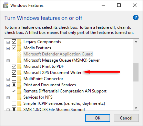Toggle Microsoft Defender Application Guard checkbox
This screenshot has width=143, height=126.
pyautogui.click(x=14, y=54)
